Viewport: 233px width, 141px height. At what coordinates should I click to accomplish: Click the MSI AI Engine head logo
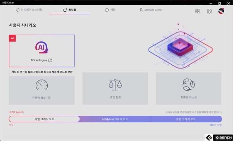pyautogui.click(x=42, y=47)
